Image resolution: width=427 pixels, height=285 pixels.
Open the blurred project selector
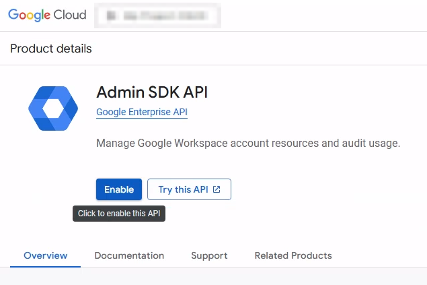(157, 15)
